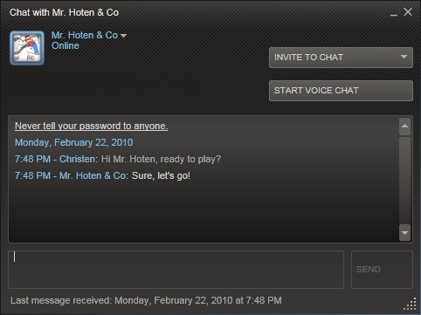Click the chat scrollbar up arrow
The height and width of the screenshot is (315, 421).
pyautogui.click(x=404, y=127)
